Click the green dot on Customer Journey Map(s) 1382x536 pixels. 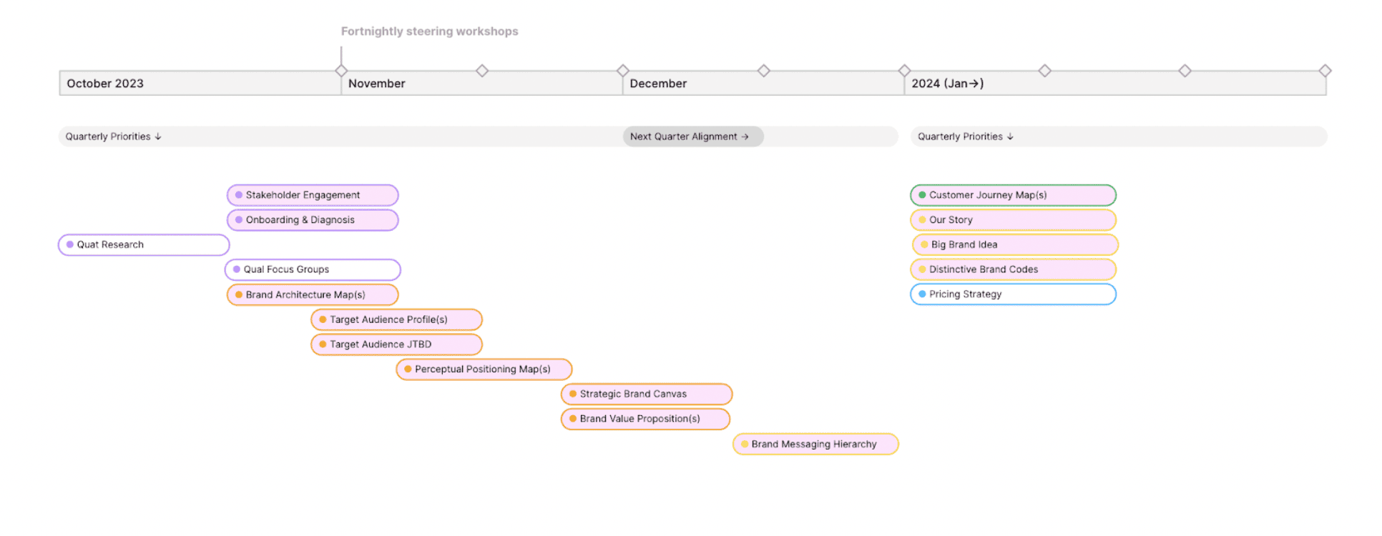[x=922, y=195]
